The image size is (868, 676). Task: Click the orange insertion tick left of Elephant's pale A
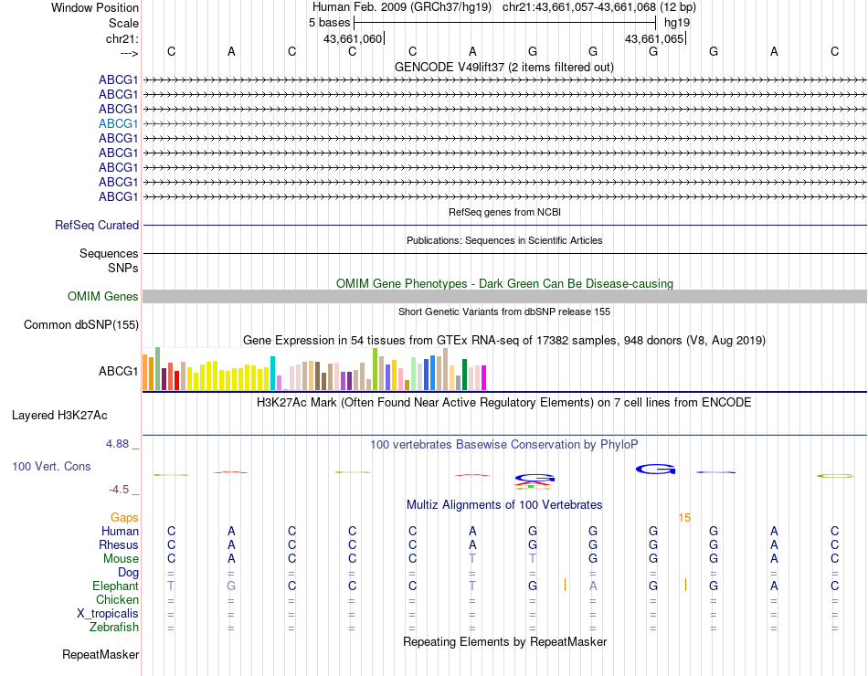click(x=565, y=585)
